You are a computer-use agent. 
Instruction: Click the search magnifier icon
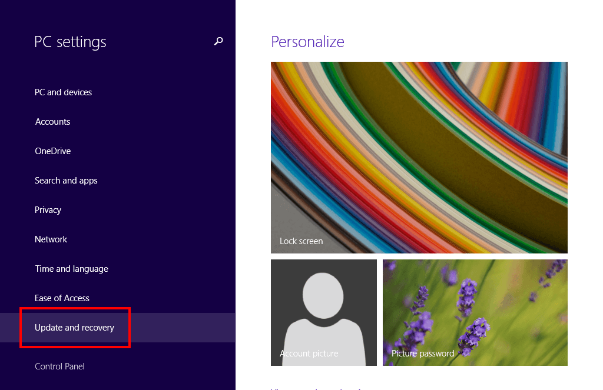pos(218,41)
